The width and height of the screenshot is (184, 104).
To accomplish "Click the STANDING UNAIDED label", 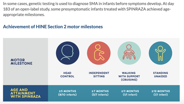I will (160, 75).
